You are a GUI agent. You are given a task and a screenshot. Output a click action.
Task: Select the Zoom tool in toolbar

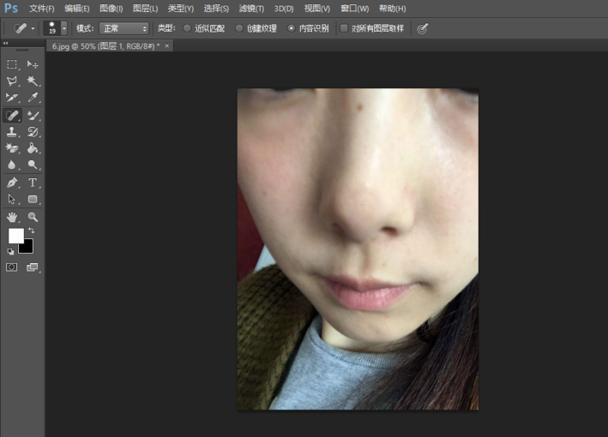pos(33,217)
